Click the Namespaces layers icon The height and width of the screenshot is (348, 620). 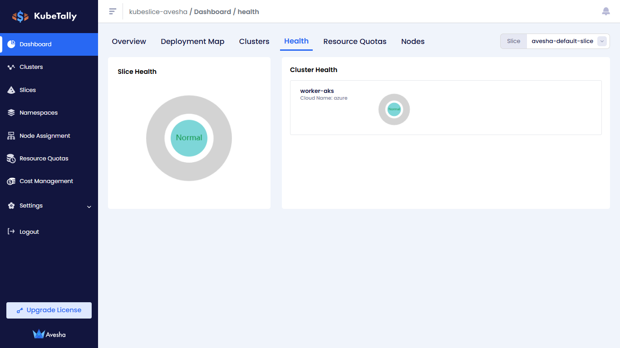tap(11, 113)
